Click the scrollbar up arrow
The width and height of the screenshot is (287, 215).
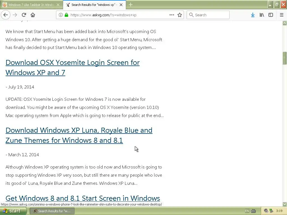tap(285, 23)
